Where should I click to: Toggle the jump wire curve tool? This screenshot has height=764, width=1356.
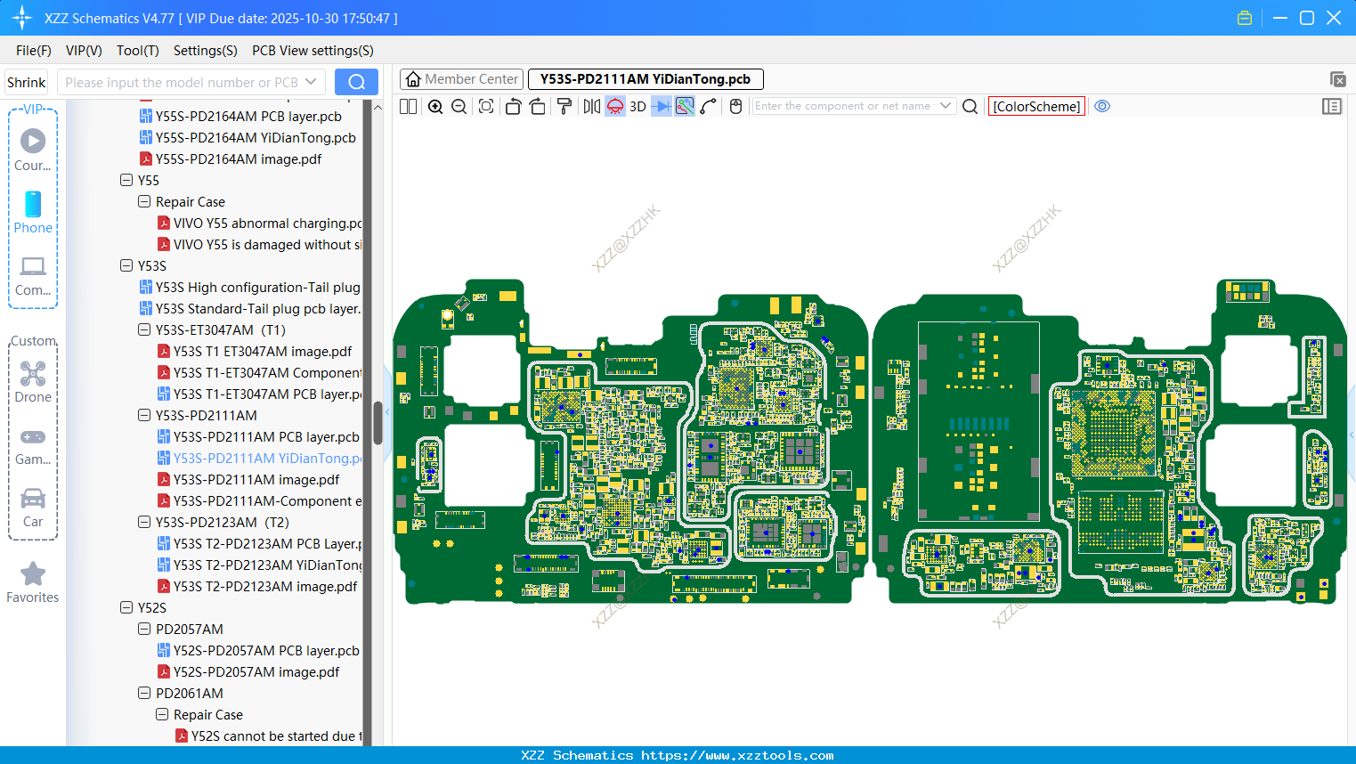click(708, 106)
